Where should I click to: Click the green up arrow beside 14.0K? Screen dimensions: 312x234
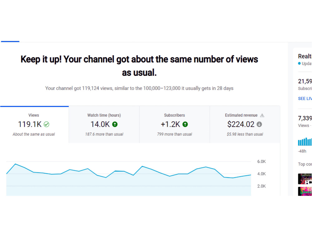pyautogui.click(x=115, y=124)
